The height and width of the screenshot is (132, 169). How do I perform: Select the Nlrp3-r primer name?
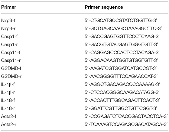pos(8,28)
